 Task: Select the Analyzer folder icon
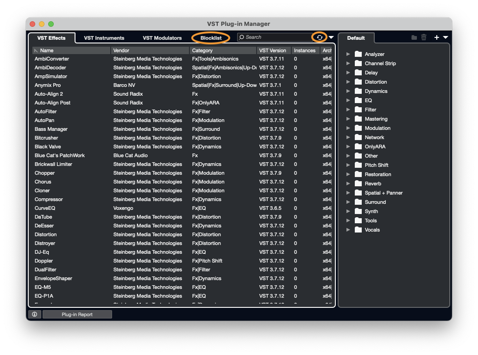coord(358,54)
